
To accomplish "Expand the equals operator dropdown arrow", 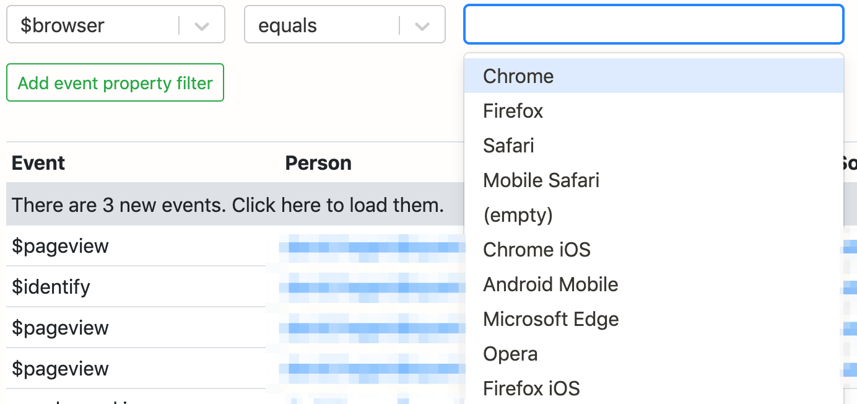I will (x=422, y=26).
